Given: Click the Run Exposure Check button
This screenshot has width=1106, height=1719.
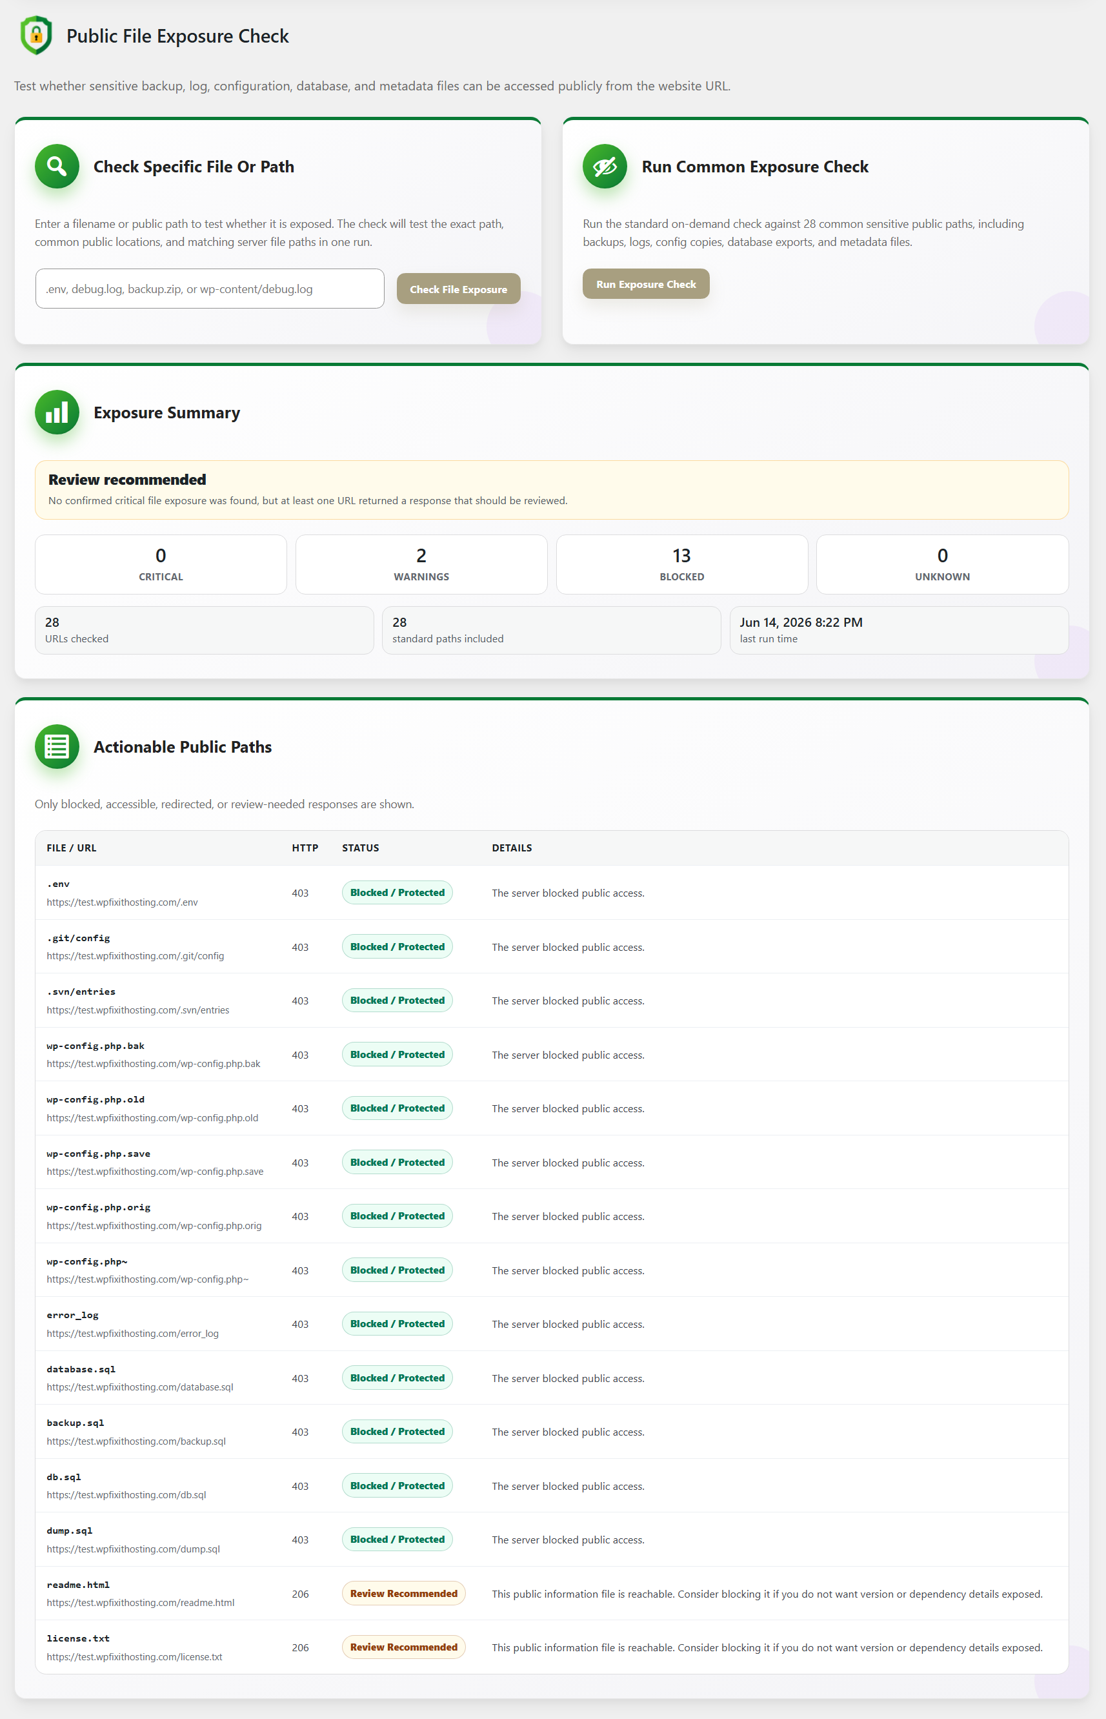Looking at the screenshot, I should click(x=646, y=284).
